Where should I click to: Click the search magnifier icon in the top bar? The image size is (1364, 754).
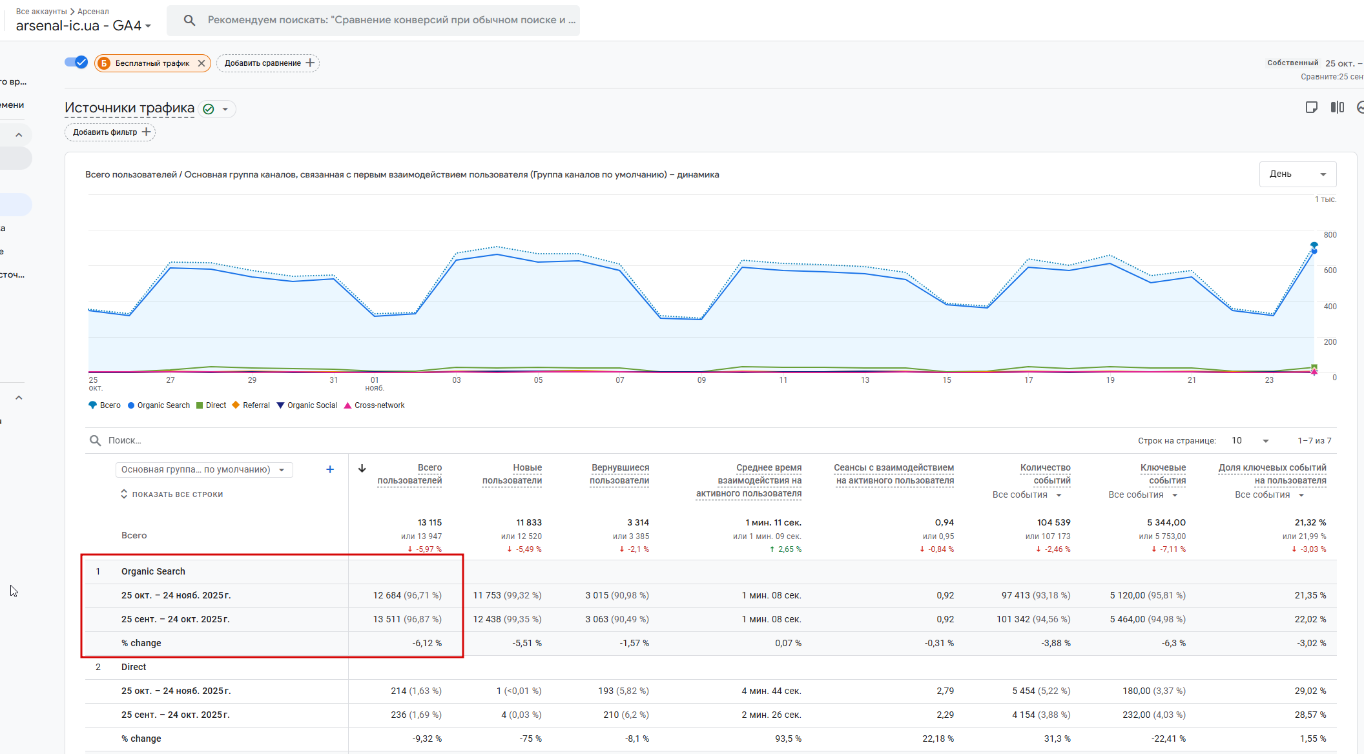[189, 20]
